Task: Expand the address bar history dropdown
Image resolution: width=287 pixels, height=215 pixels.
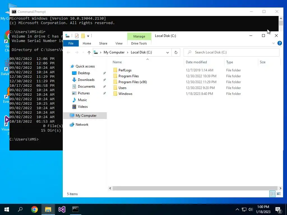Action: pos(168,52)
